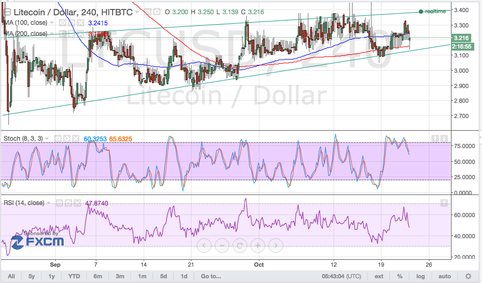Viewport: 482px width, 283px height.
Task: Toggle the auto scale option
Action: (445, 276)
